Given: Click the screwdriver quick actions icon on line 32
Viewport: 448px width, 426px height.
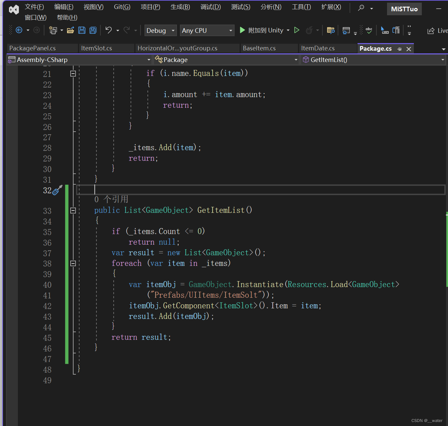Looking at the screenshot, I should [57, 190].
